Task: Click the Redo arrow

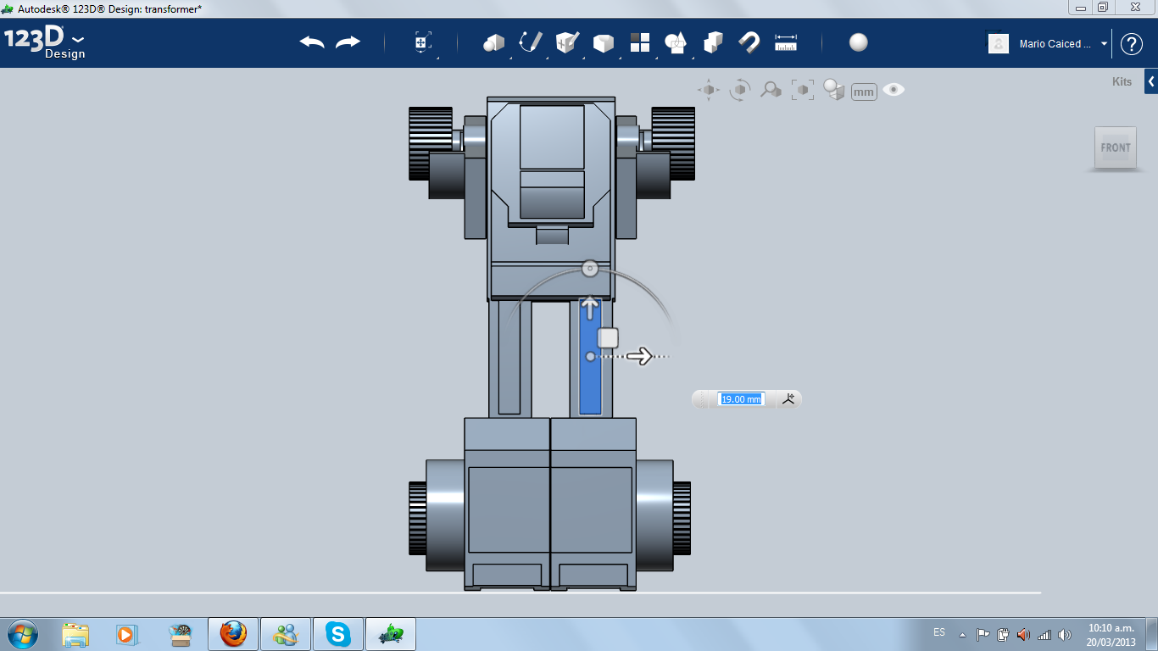Action: click(x=348, y=42)
